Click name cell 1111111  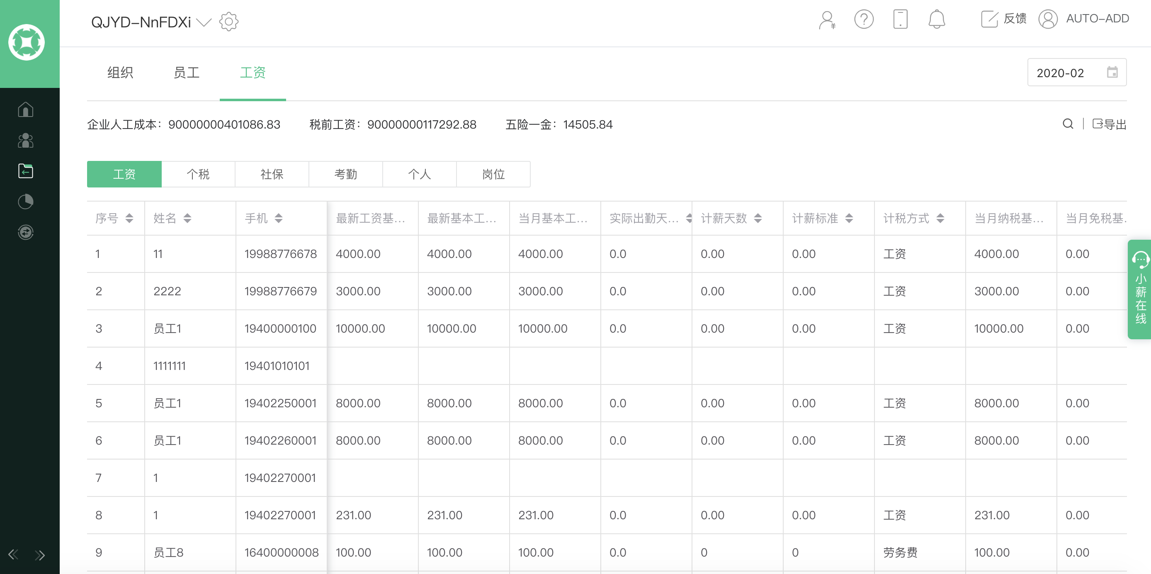click(169, 366)
